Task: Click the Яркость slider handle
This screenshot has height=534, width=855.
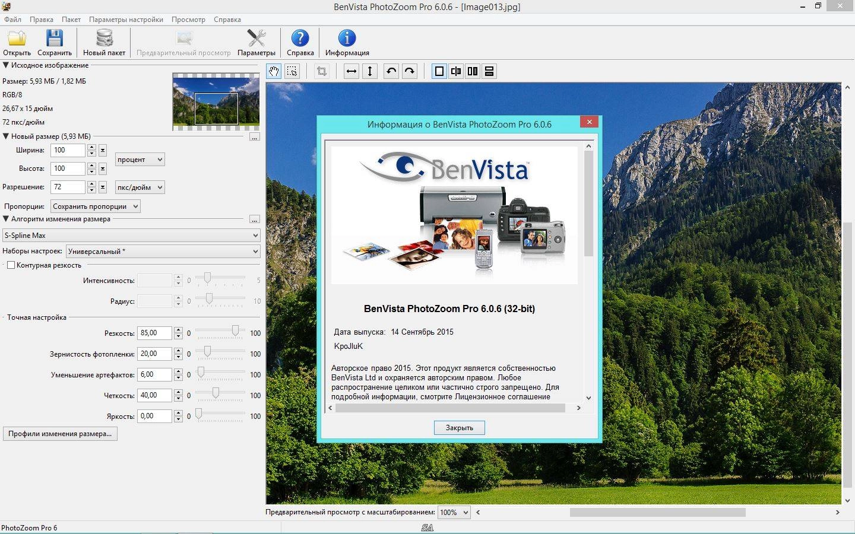Action: pos(199,414)
